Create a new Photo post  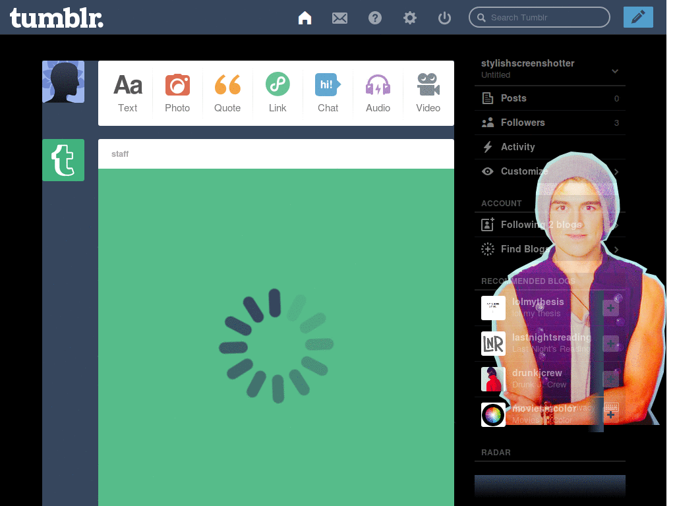point(177,93)
